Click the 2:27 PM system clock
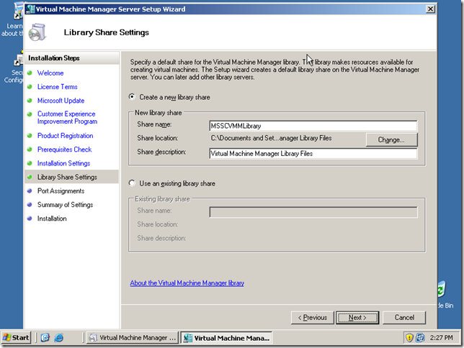 pos(441,337)
